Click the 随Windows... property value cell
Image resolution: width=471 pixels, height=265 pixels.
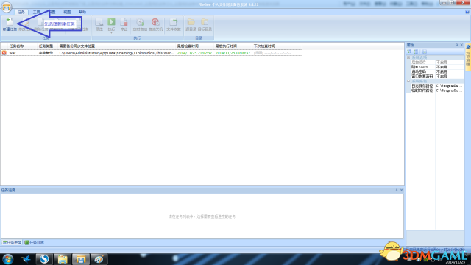tap(450, 67)
